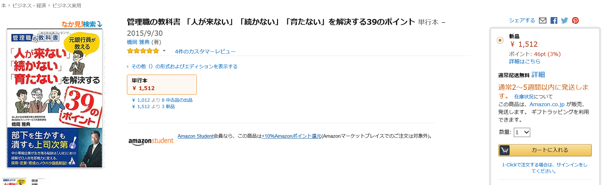Click the cart icon on the カートに入れる button
604x185 pixels.
[x=504, y=150]
